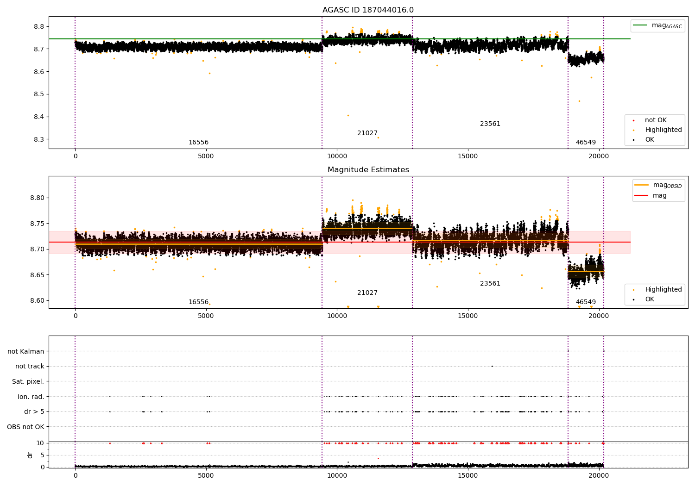
Task: Click the 'AGASC ID 187044016.0' plot title
Action: [x=368, y=10]
